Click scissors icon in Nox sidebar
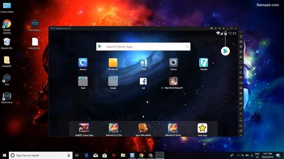Image resolution: width=284 pixels, height=159 pixels. click(x=241, y=93)
